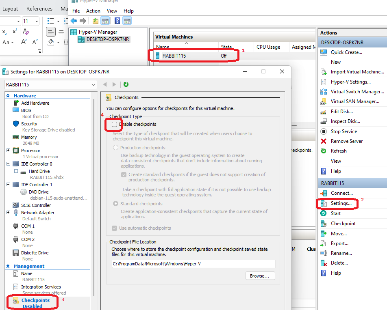Click the Forward arrow in Hyper-V Manager toolbar

pyautogui.click(x=83, y=21)
